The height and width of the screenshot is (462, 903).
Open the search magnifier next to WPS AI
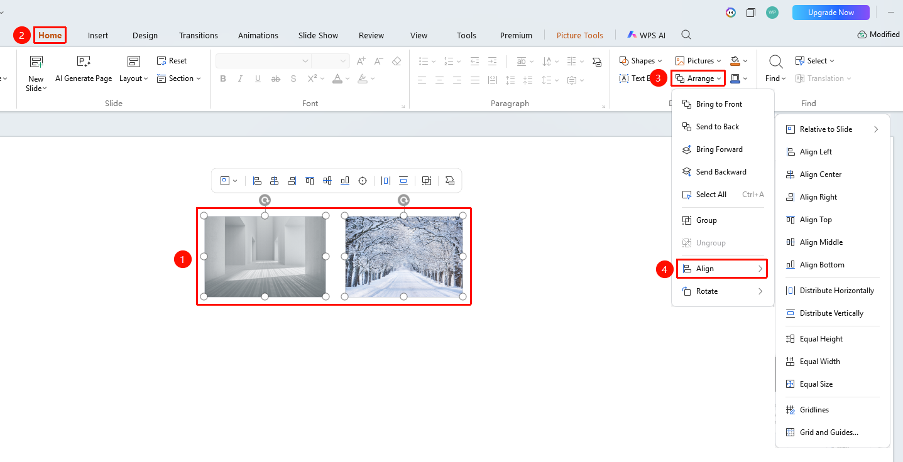687,35
